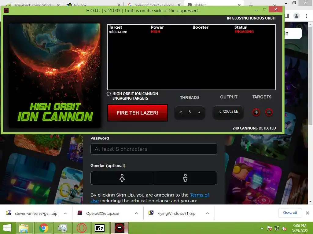This screenshot has height=234, width=313.
Task: Expand options for steven-universe zip download
Action: [x=65, y=213]
